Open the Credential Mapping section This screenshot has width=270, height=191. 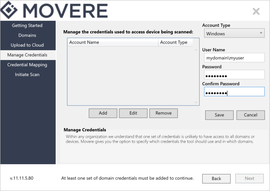point(27,65)
